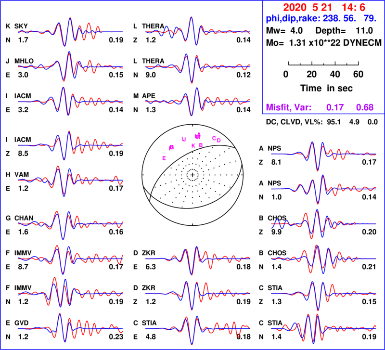The image size is (385, 350).
Task: Click the CHOS Z misfit value 0.20
Action: [369, 232]
